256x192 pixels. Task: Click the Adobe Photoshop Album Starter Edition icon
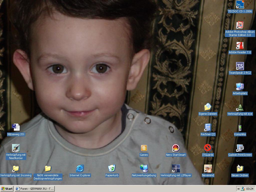[240, 25]
